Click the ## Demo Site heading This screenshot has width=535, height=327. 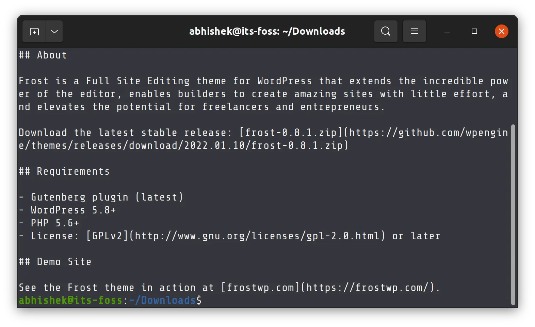tap(55, 261)
